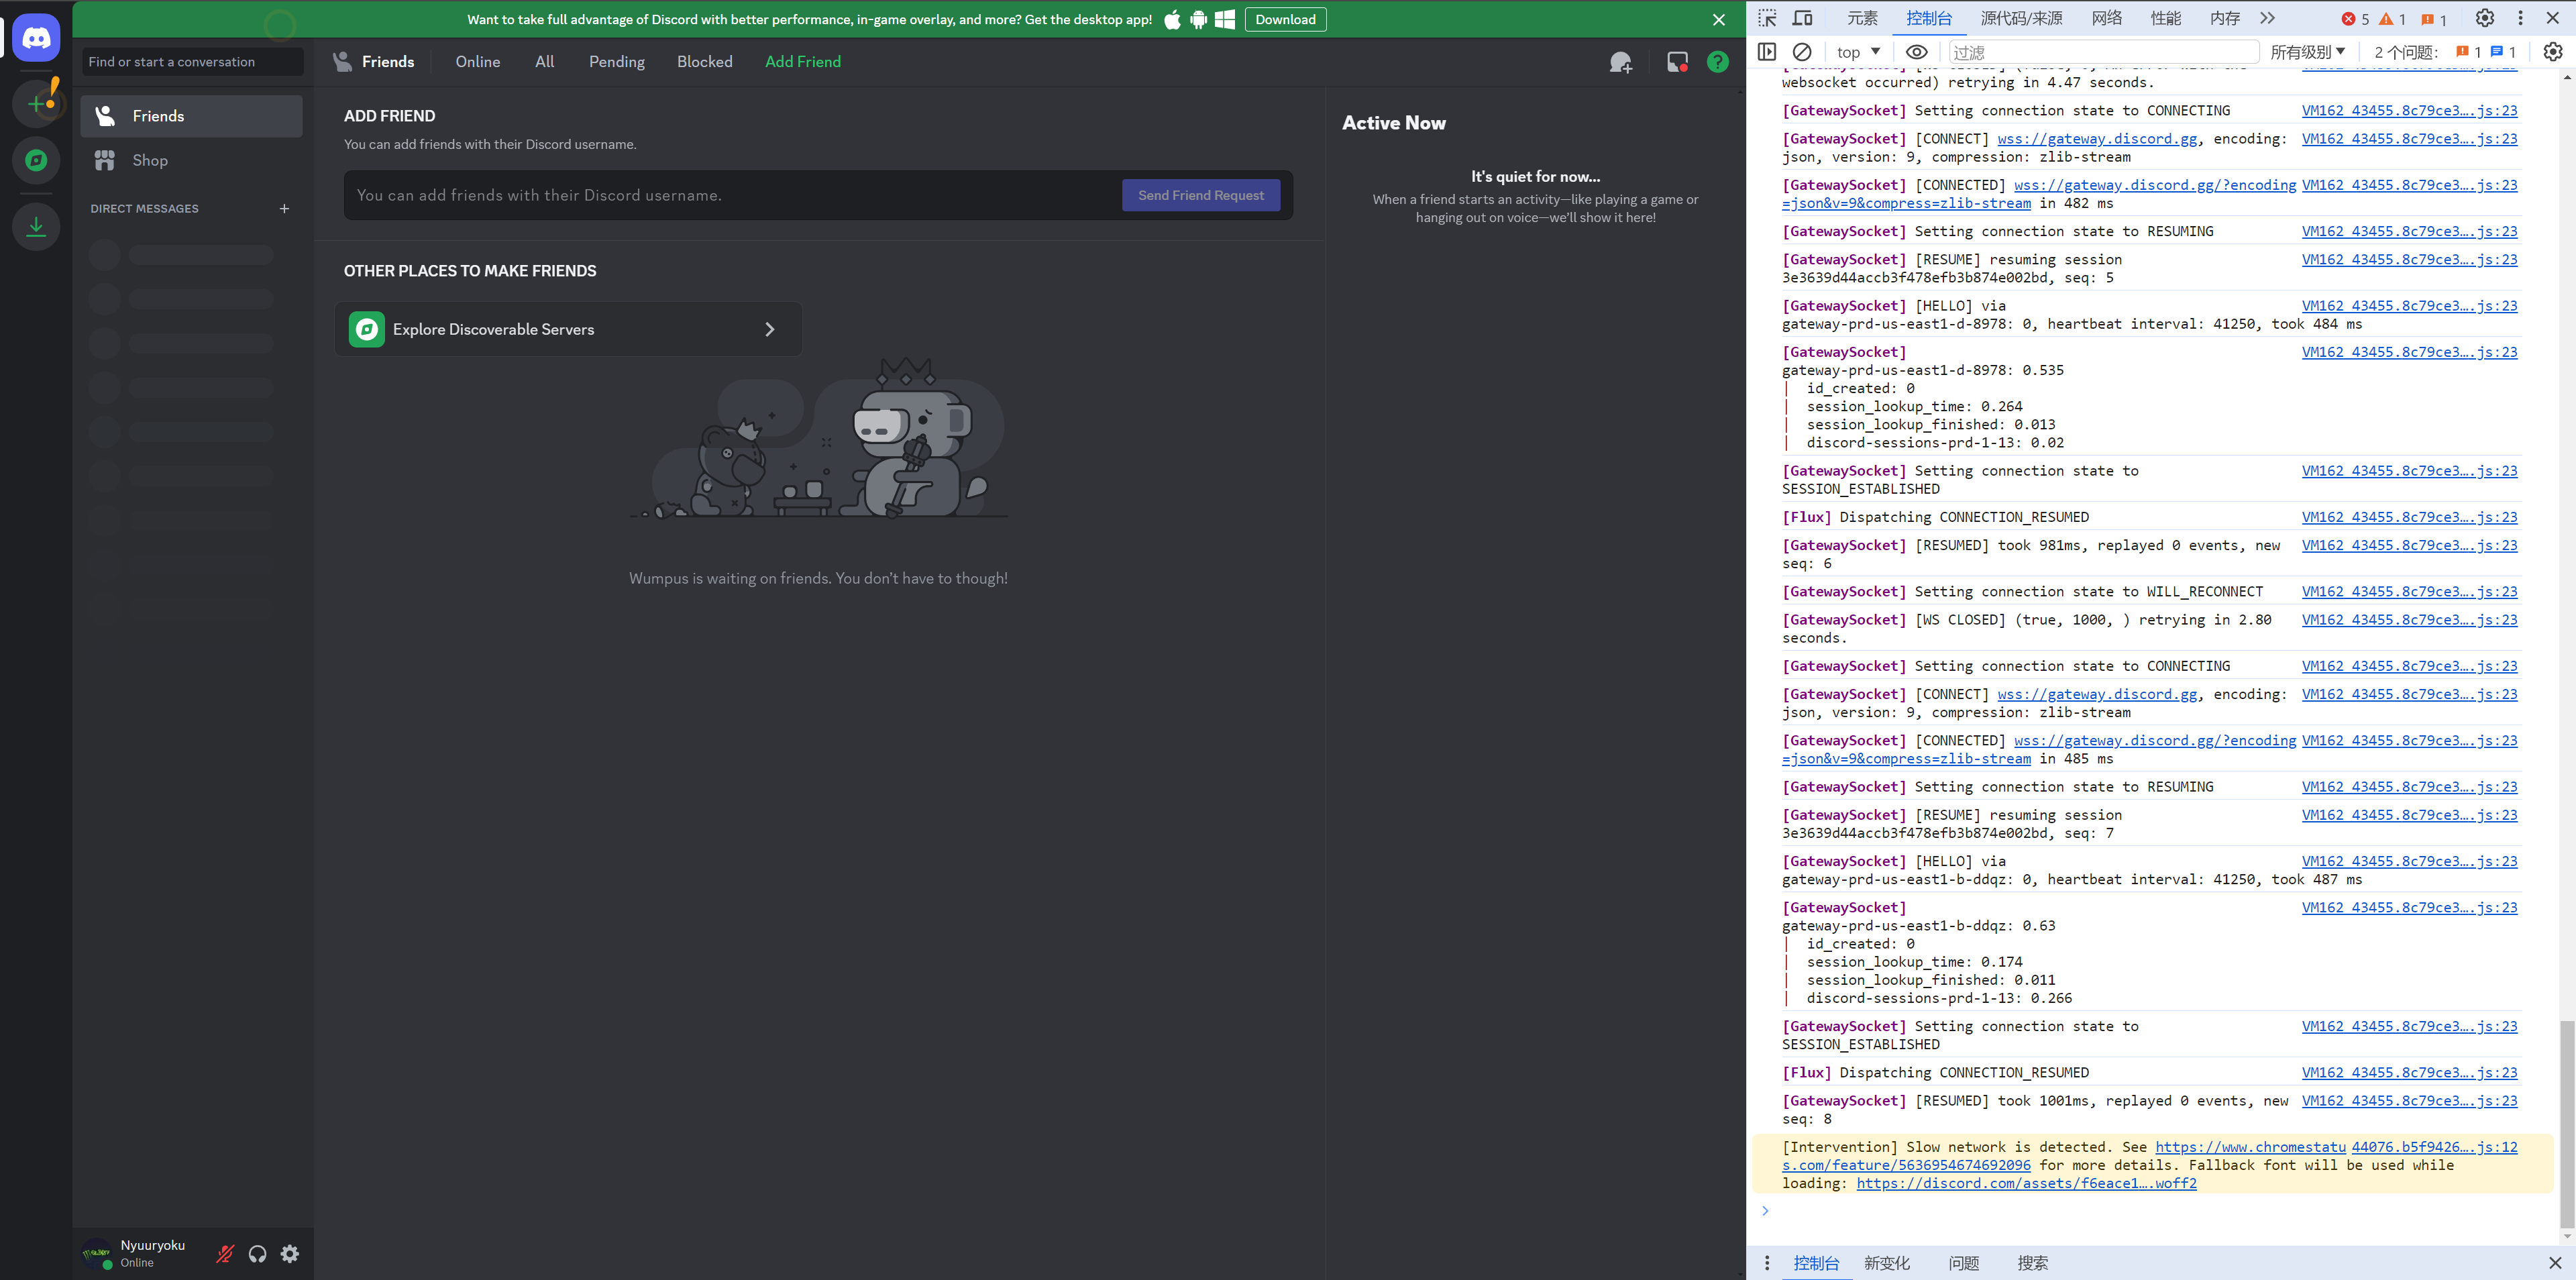Open the 性能 Performance tab

2166,18
